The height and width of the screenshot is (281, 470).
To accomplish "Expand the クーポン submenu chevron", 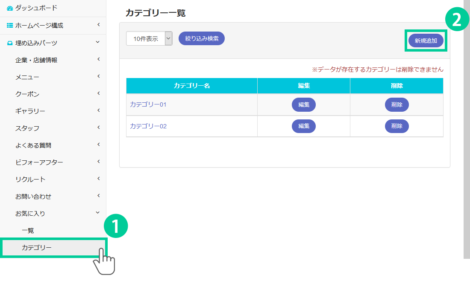I will coord(98,93).
